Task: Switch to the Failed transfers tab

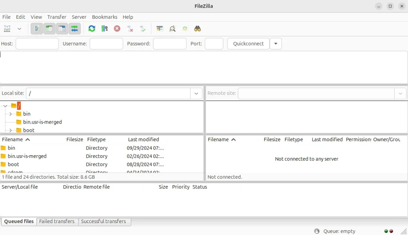Action: pyautogui.click(x=57, y=221)
